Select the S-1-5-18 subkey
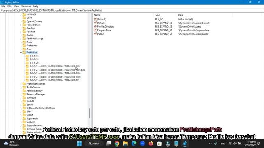 34,56
